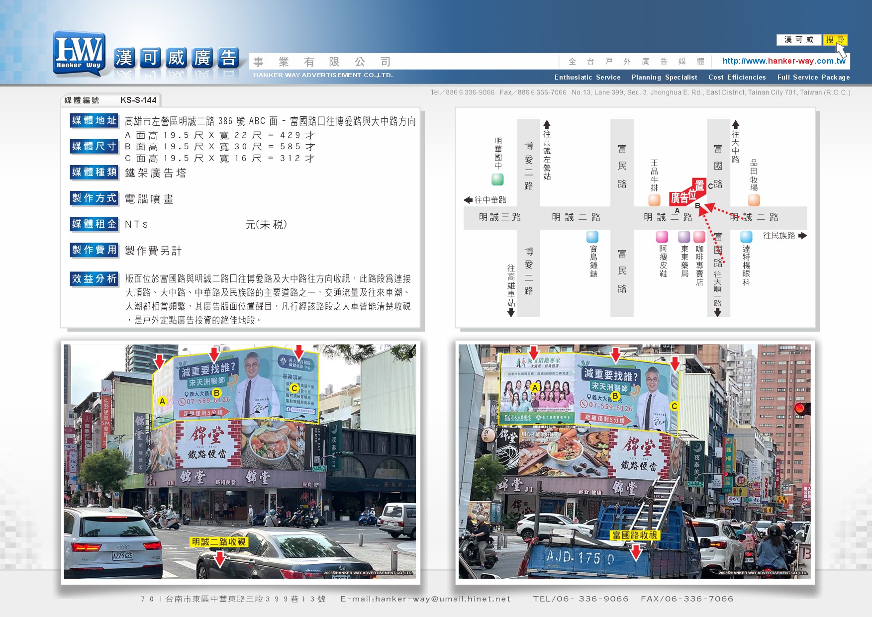Click the blue 寶島鐘錶 map marker
Viewport: 872px width, 617px height.
click(592, 237)
